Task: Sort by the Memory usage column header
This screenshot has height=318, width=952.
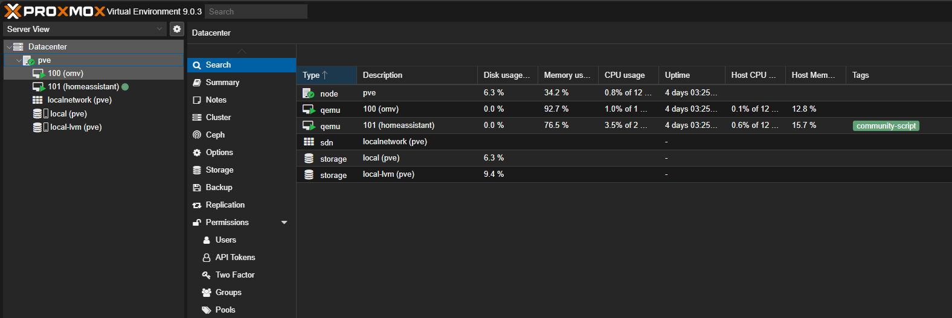Action: click(566, 75)
